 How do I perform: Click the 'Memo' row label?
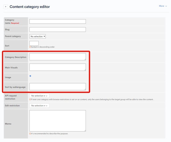click(8, 124)
